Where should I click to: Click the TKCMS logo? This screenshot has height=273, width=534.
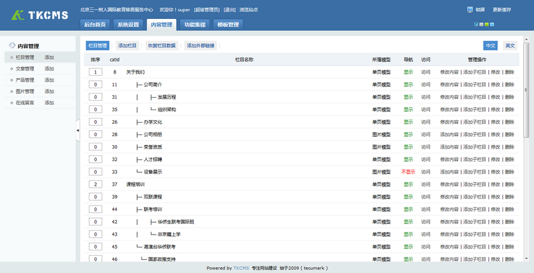tap(40, 15)
